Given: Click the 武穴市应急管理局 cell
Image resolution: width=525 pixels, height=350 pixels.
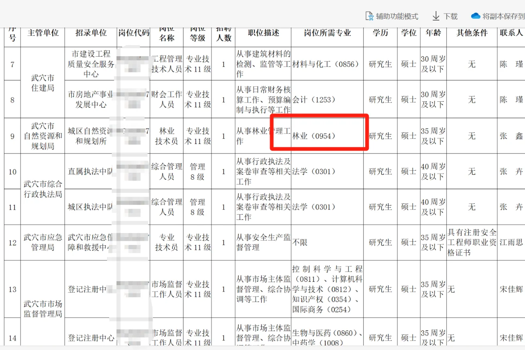Looking at the screenshot, I should (43, 242).
